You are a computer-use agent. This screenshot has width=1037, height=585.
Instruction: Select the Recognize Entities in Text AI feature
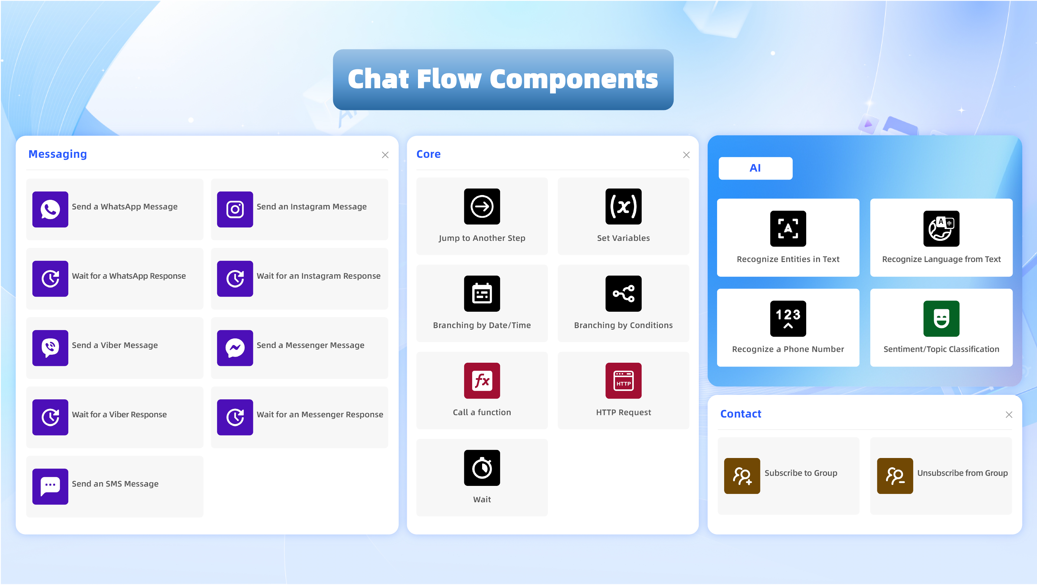pyautogui.click(x=788, y=238)
